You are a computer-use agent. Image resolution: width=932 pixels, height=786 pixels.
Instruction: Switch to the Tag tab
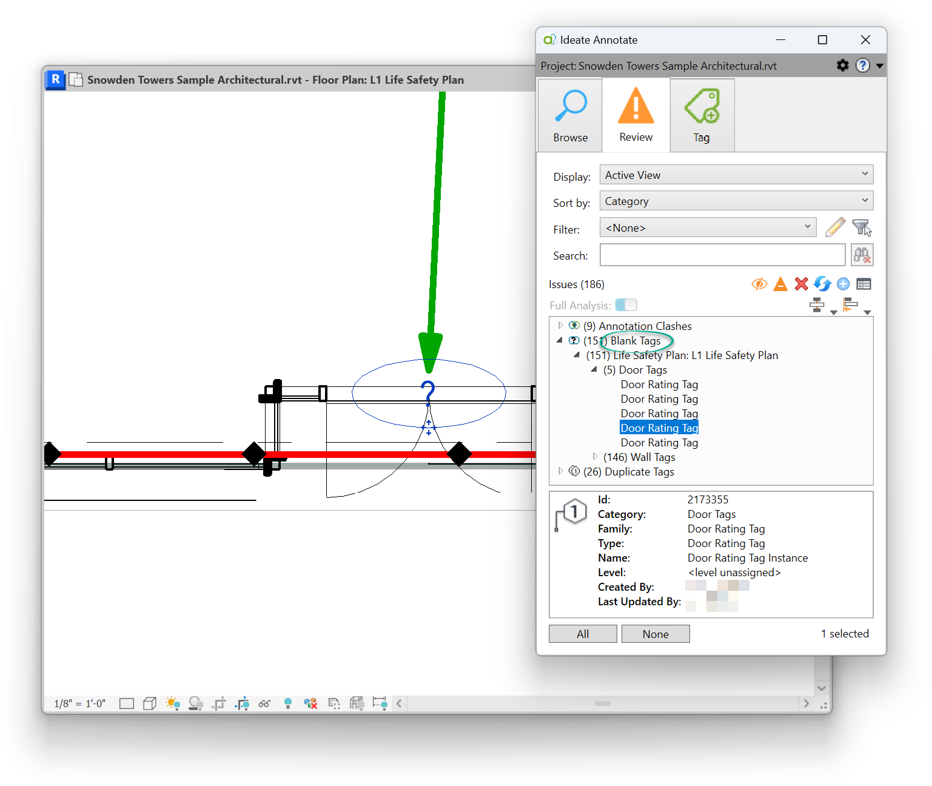point(702,115)
